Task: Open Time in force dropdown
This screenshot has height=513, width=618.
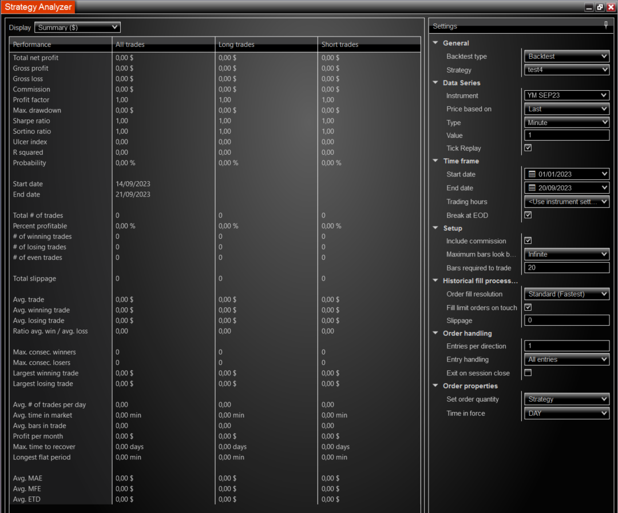Action: coord(566,413)
